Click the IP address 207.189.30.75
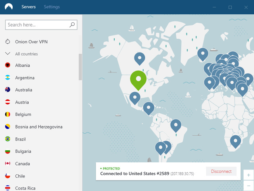The height and width of the screenshot is (191, 254). 182,174
